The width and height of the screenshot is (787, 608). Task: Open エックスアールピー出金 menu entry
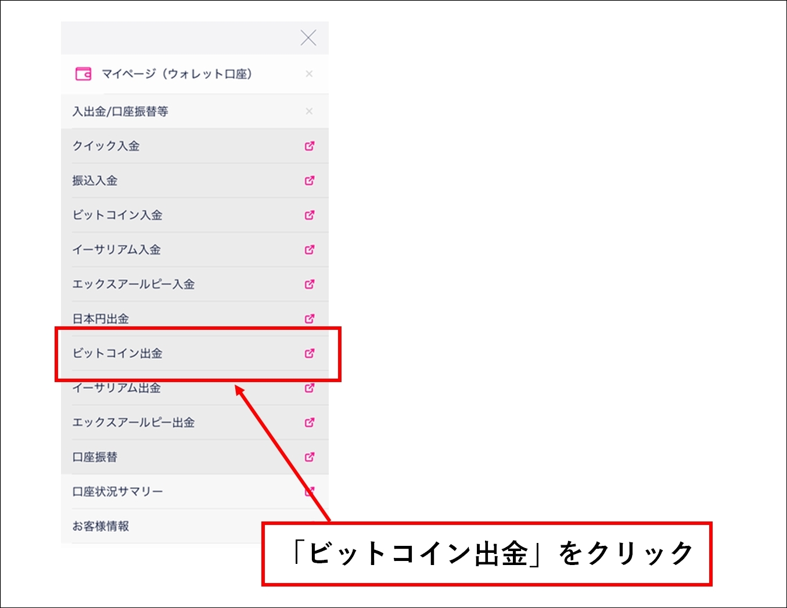[133, 423]
